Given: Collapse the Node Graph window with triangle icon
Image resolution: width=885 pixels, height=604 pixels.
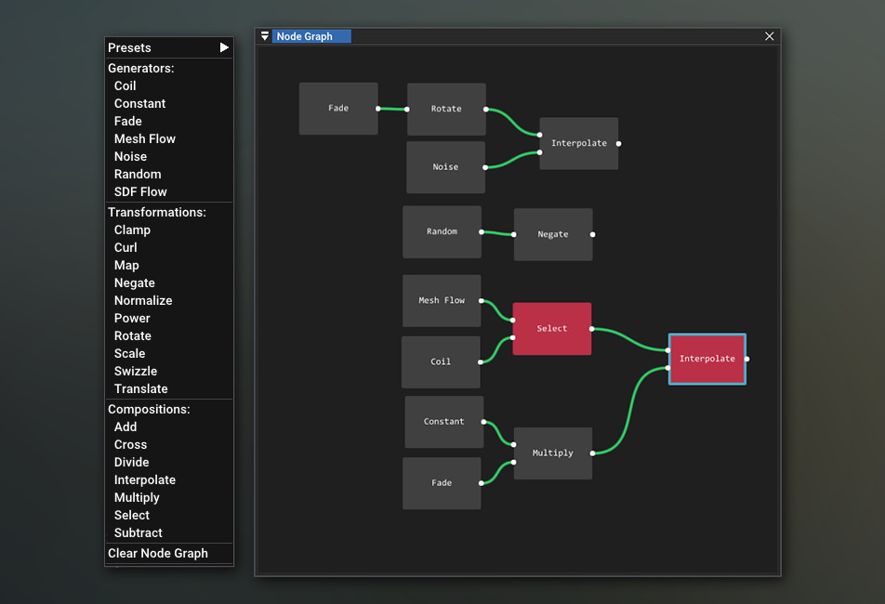Looking at the screenshot, I should 265,36.
